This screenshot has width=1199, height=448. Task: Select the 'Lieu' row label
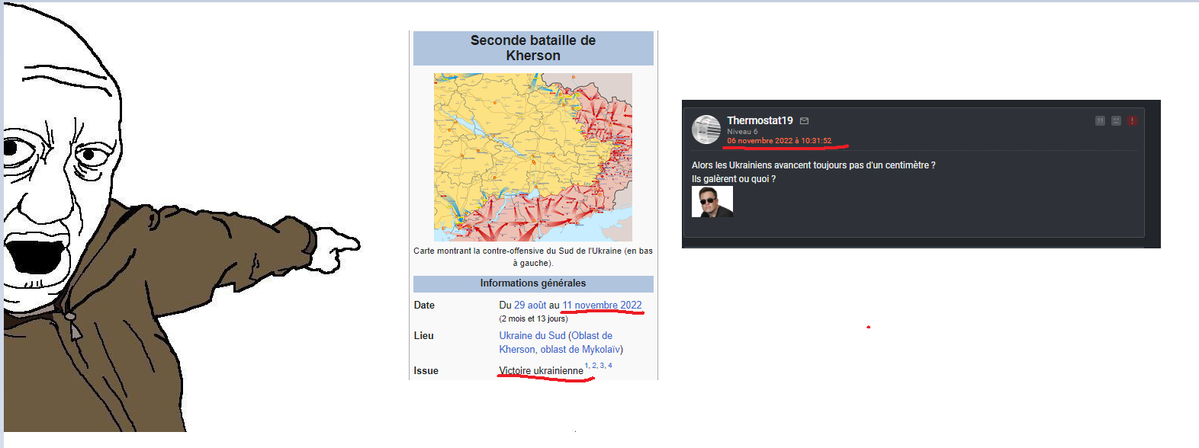click(x=424, y=335)
